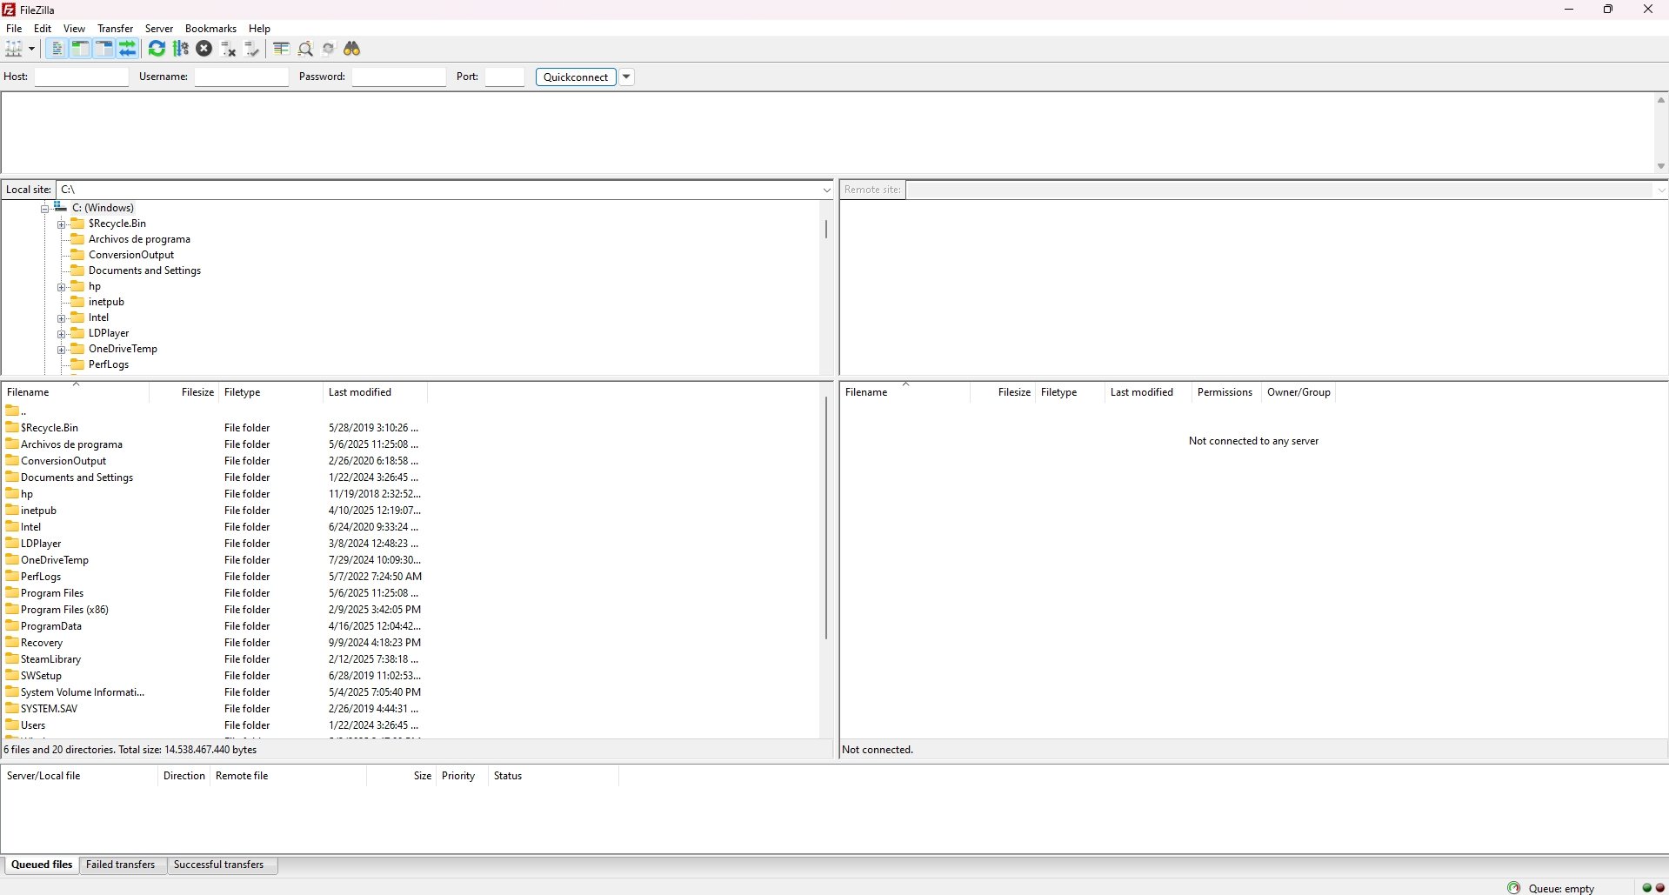This screenshot has width=1669, height=895.
Task: Open the Transfer menu
Action: tap(116, 29)
